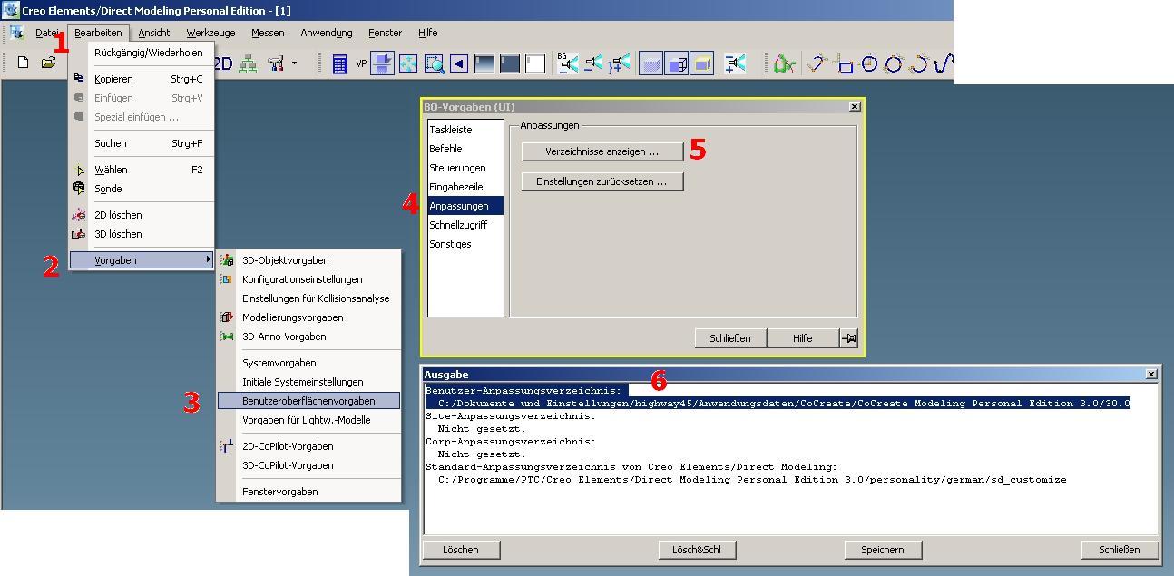Image resolution: width=1174 pixels, height=576 pixels.
Task: Toggle the BG speaker mute icon
Action: 568,63
